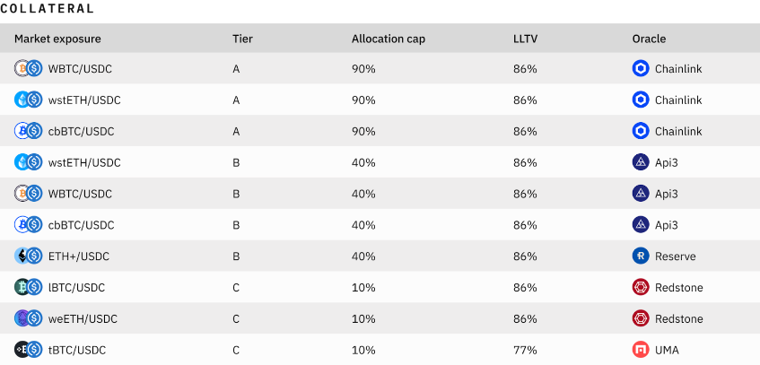Click the cbBTC/USDC Tier A pair icon

tap(29, 131)
